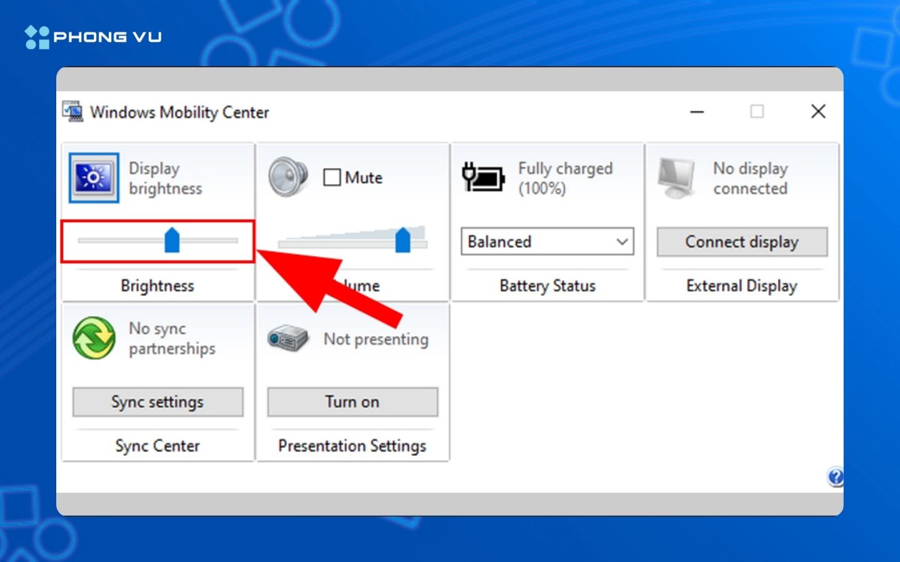Screen dimensions: 900x562
Task: Open Help via the question mark icon
Action: 836,477
